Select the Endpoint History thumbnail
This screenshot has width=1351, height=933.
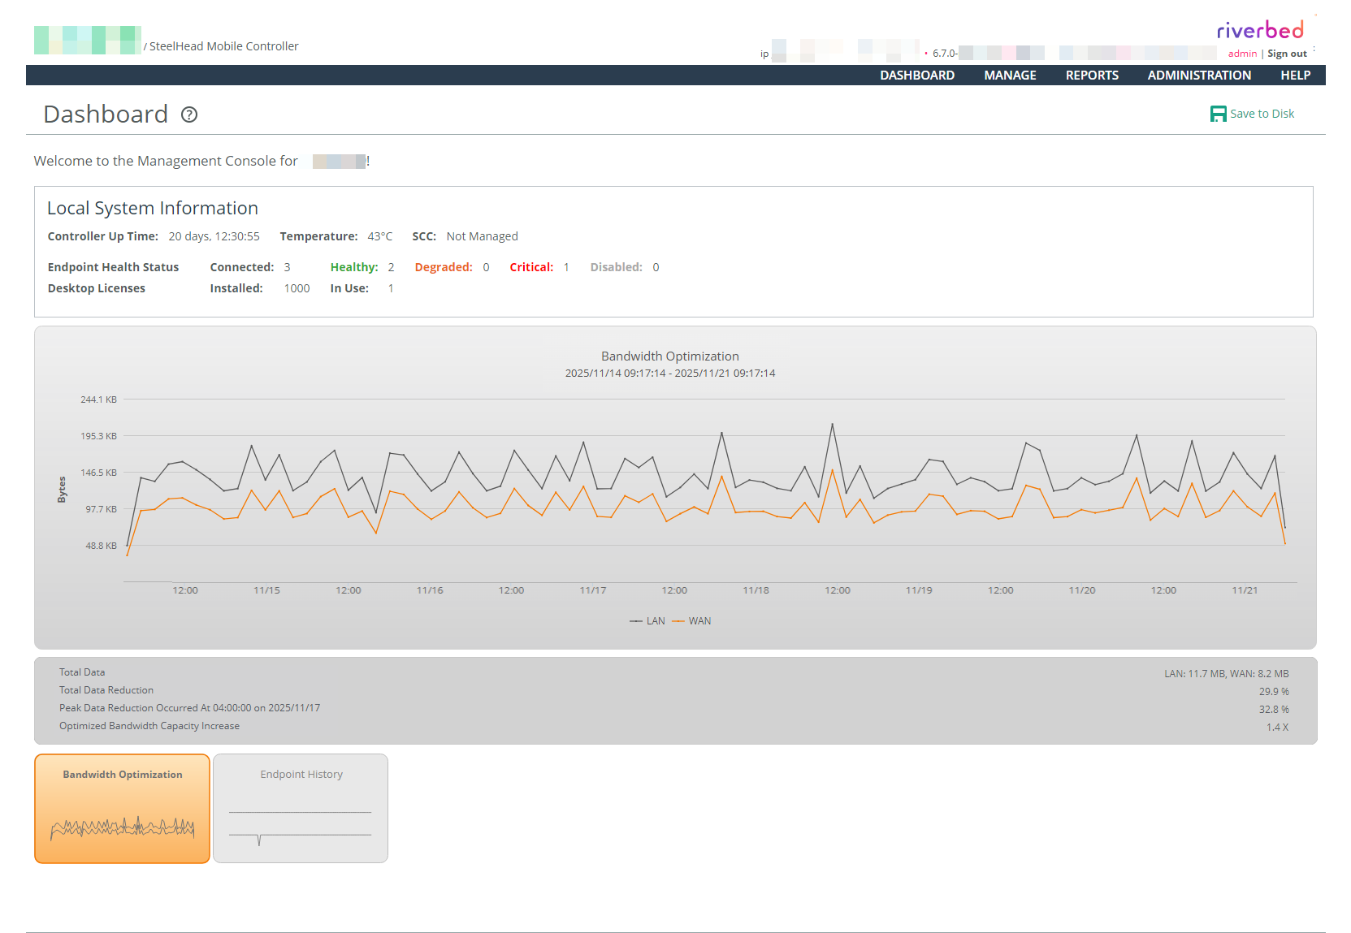click(301, 809)
